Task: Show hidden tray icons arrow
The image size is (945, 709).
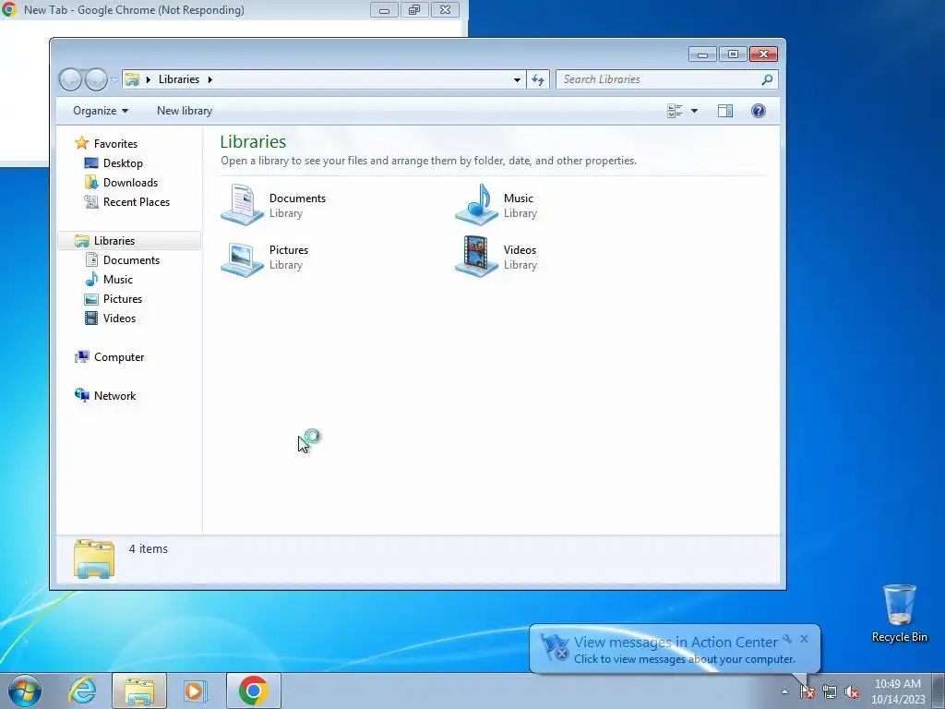Action: (x=784, y=691)
